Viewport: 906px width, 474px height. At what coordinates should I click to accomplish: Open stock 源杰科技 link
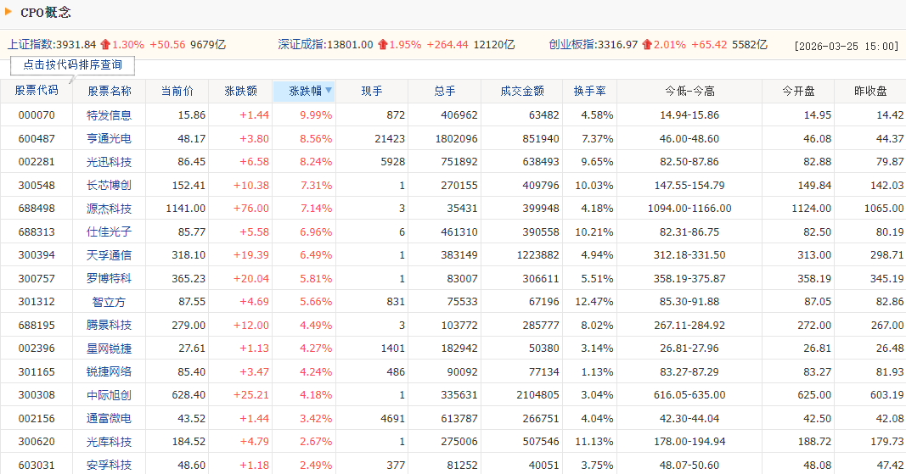click(x=110, y=209)
